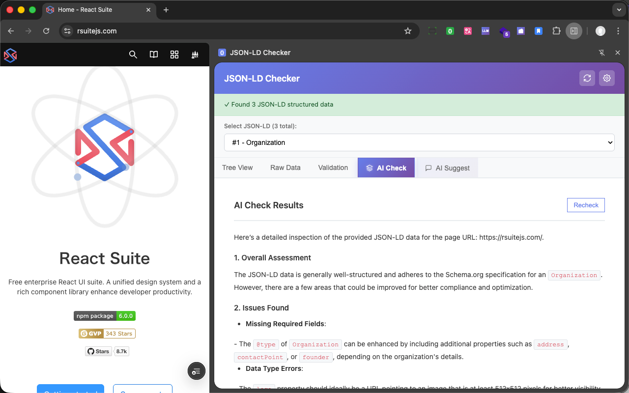
Task: Open the Select JSON-LD dropdown
Action: (419, 142)
